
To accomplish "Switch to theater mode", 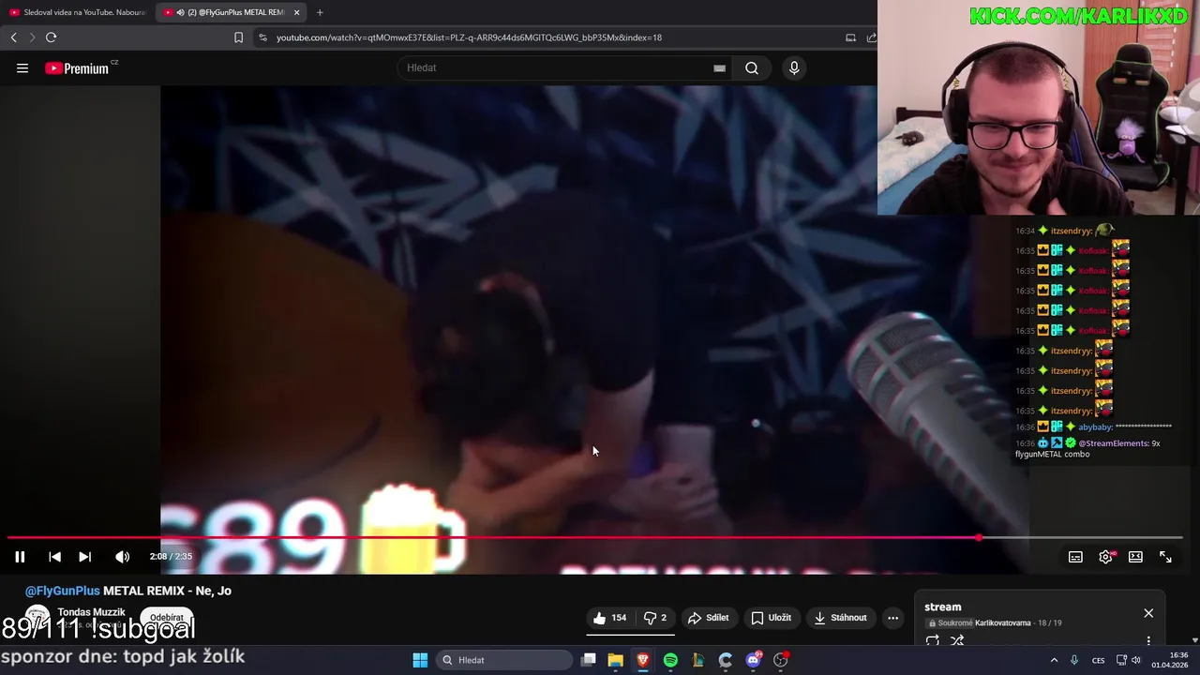I will tap(1135, 557).
